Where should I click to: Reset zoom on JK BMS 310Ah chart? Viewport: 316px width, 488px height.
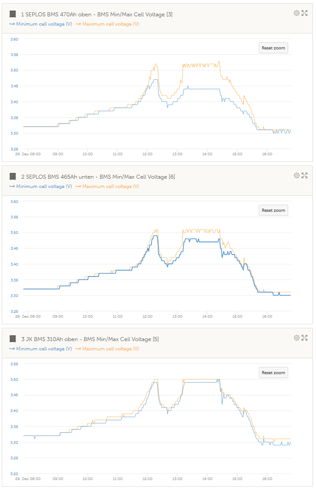pos(273,373)
